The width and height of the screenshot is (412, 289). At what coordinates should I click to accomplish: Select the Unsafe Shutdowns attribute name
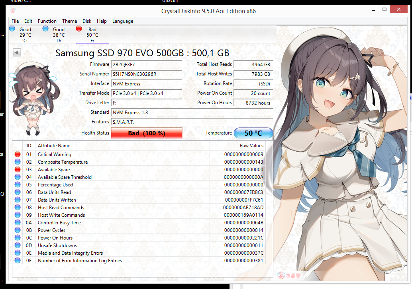(x=57, y=245)
